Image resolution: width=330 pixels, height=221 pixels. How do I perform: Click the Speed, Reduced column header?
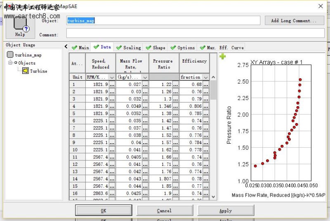click(x=100, y=64)
